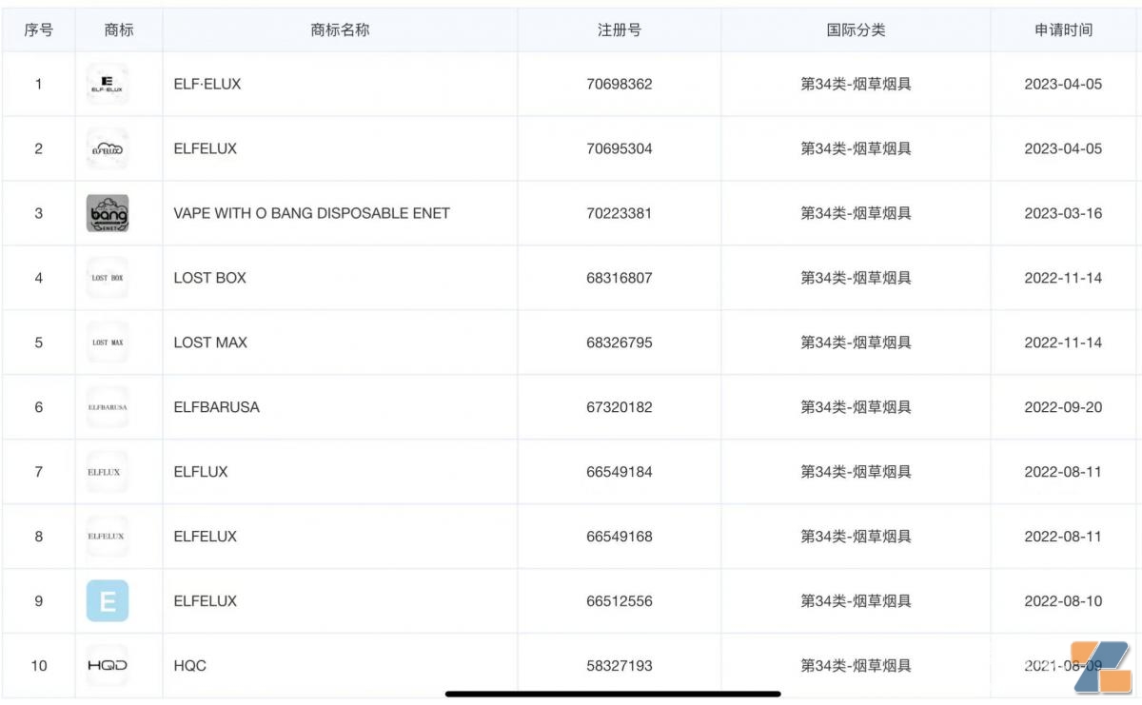Screen dimensions: 1142x705
Task: Click the HQC trademark name
Action: (x=189, y=666)
